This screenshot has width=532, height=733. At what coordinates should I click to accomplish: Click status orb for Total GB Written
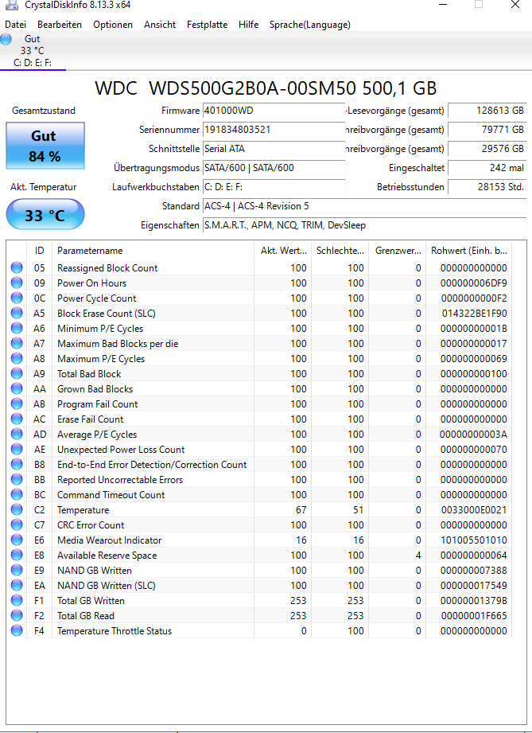(x=17, y=600)
